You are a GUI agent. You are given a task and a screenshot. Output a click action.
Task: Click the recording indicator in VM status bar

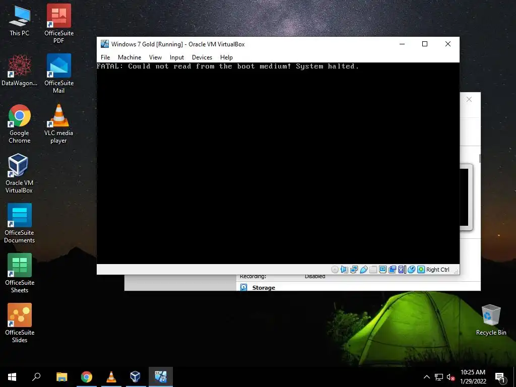coord(392,270)
